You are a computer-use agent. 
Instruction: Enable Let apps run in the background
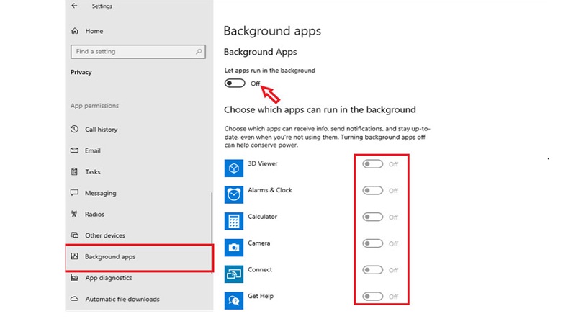[x=235, y=84]
